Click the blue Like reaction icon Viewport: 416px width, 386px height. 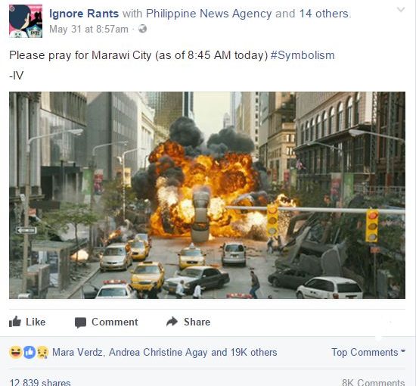[29, 353]
